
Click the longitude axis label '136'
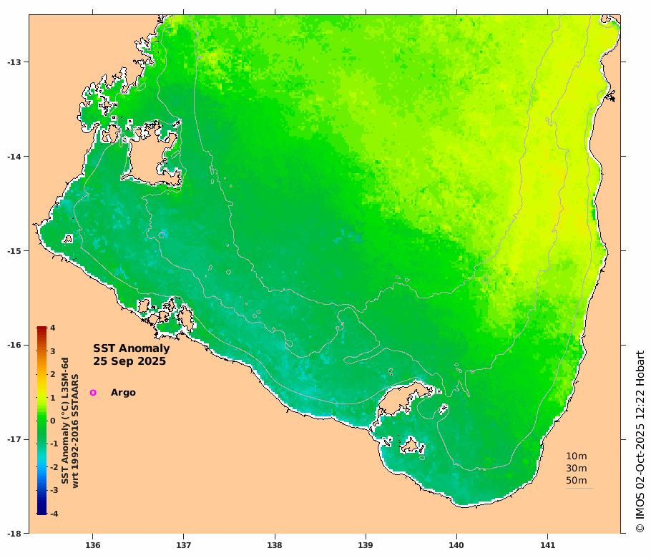pos(92,545)
